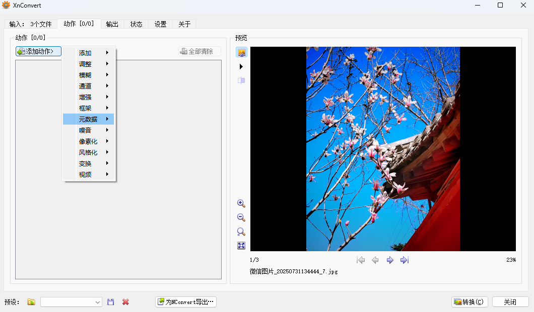Image resolution: width=534 pixels, height=312 pixels.
Task: Delete the preset with the red X
Action: 125,302
